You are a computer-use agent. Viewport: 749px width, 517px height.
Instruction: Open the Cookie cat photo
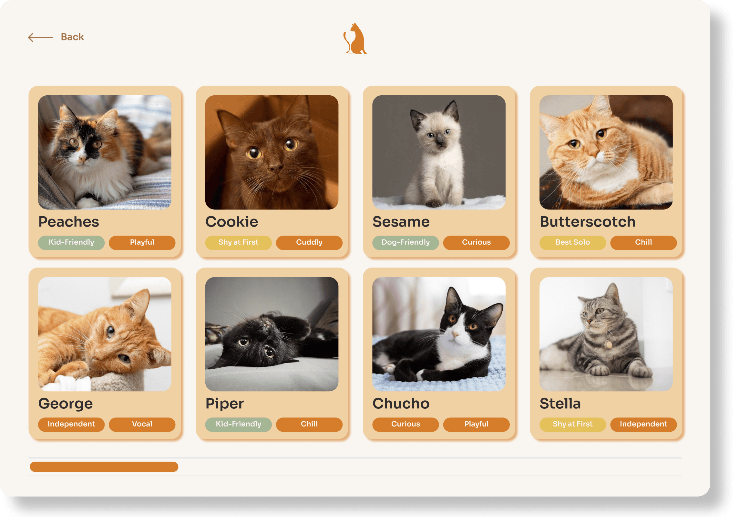click(272, 152)
